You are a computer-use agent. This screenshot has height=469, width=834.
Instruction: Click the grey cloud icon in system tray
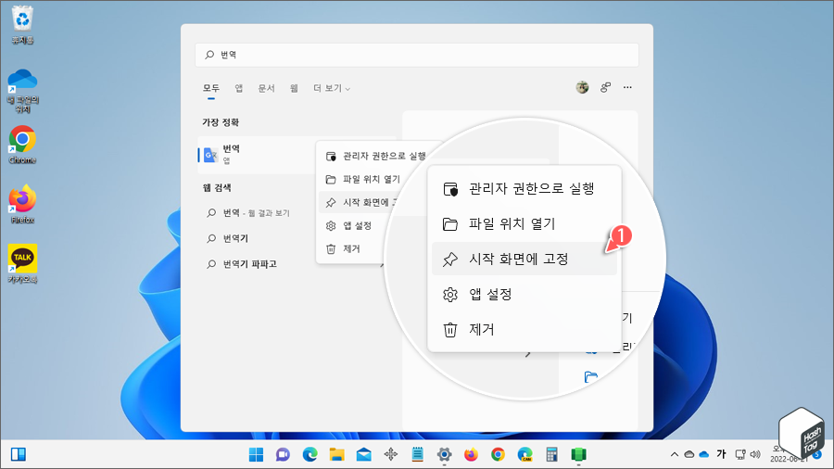[x=689, y=455]
